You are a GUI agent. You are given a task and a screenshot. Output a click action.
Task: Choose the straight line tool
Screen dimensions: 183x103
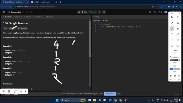click(x=178, y=34)
